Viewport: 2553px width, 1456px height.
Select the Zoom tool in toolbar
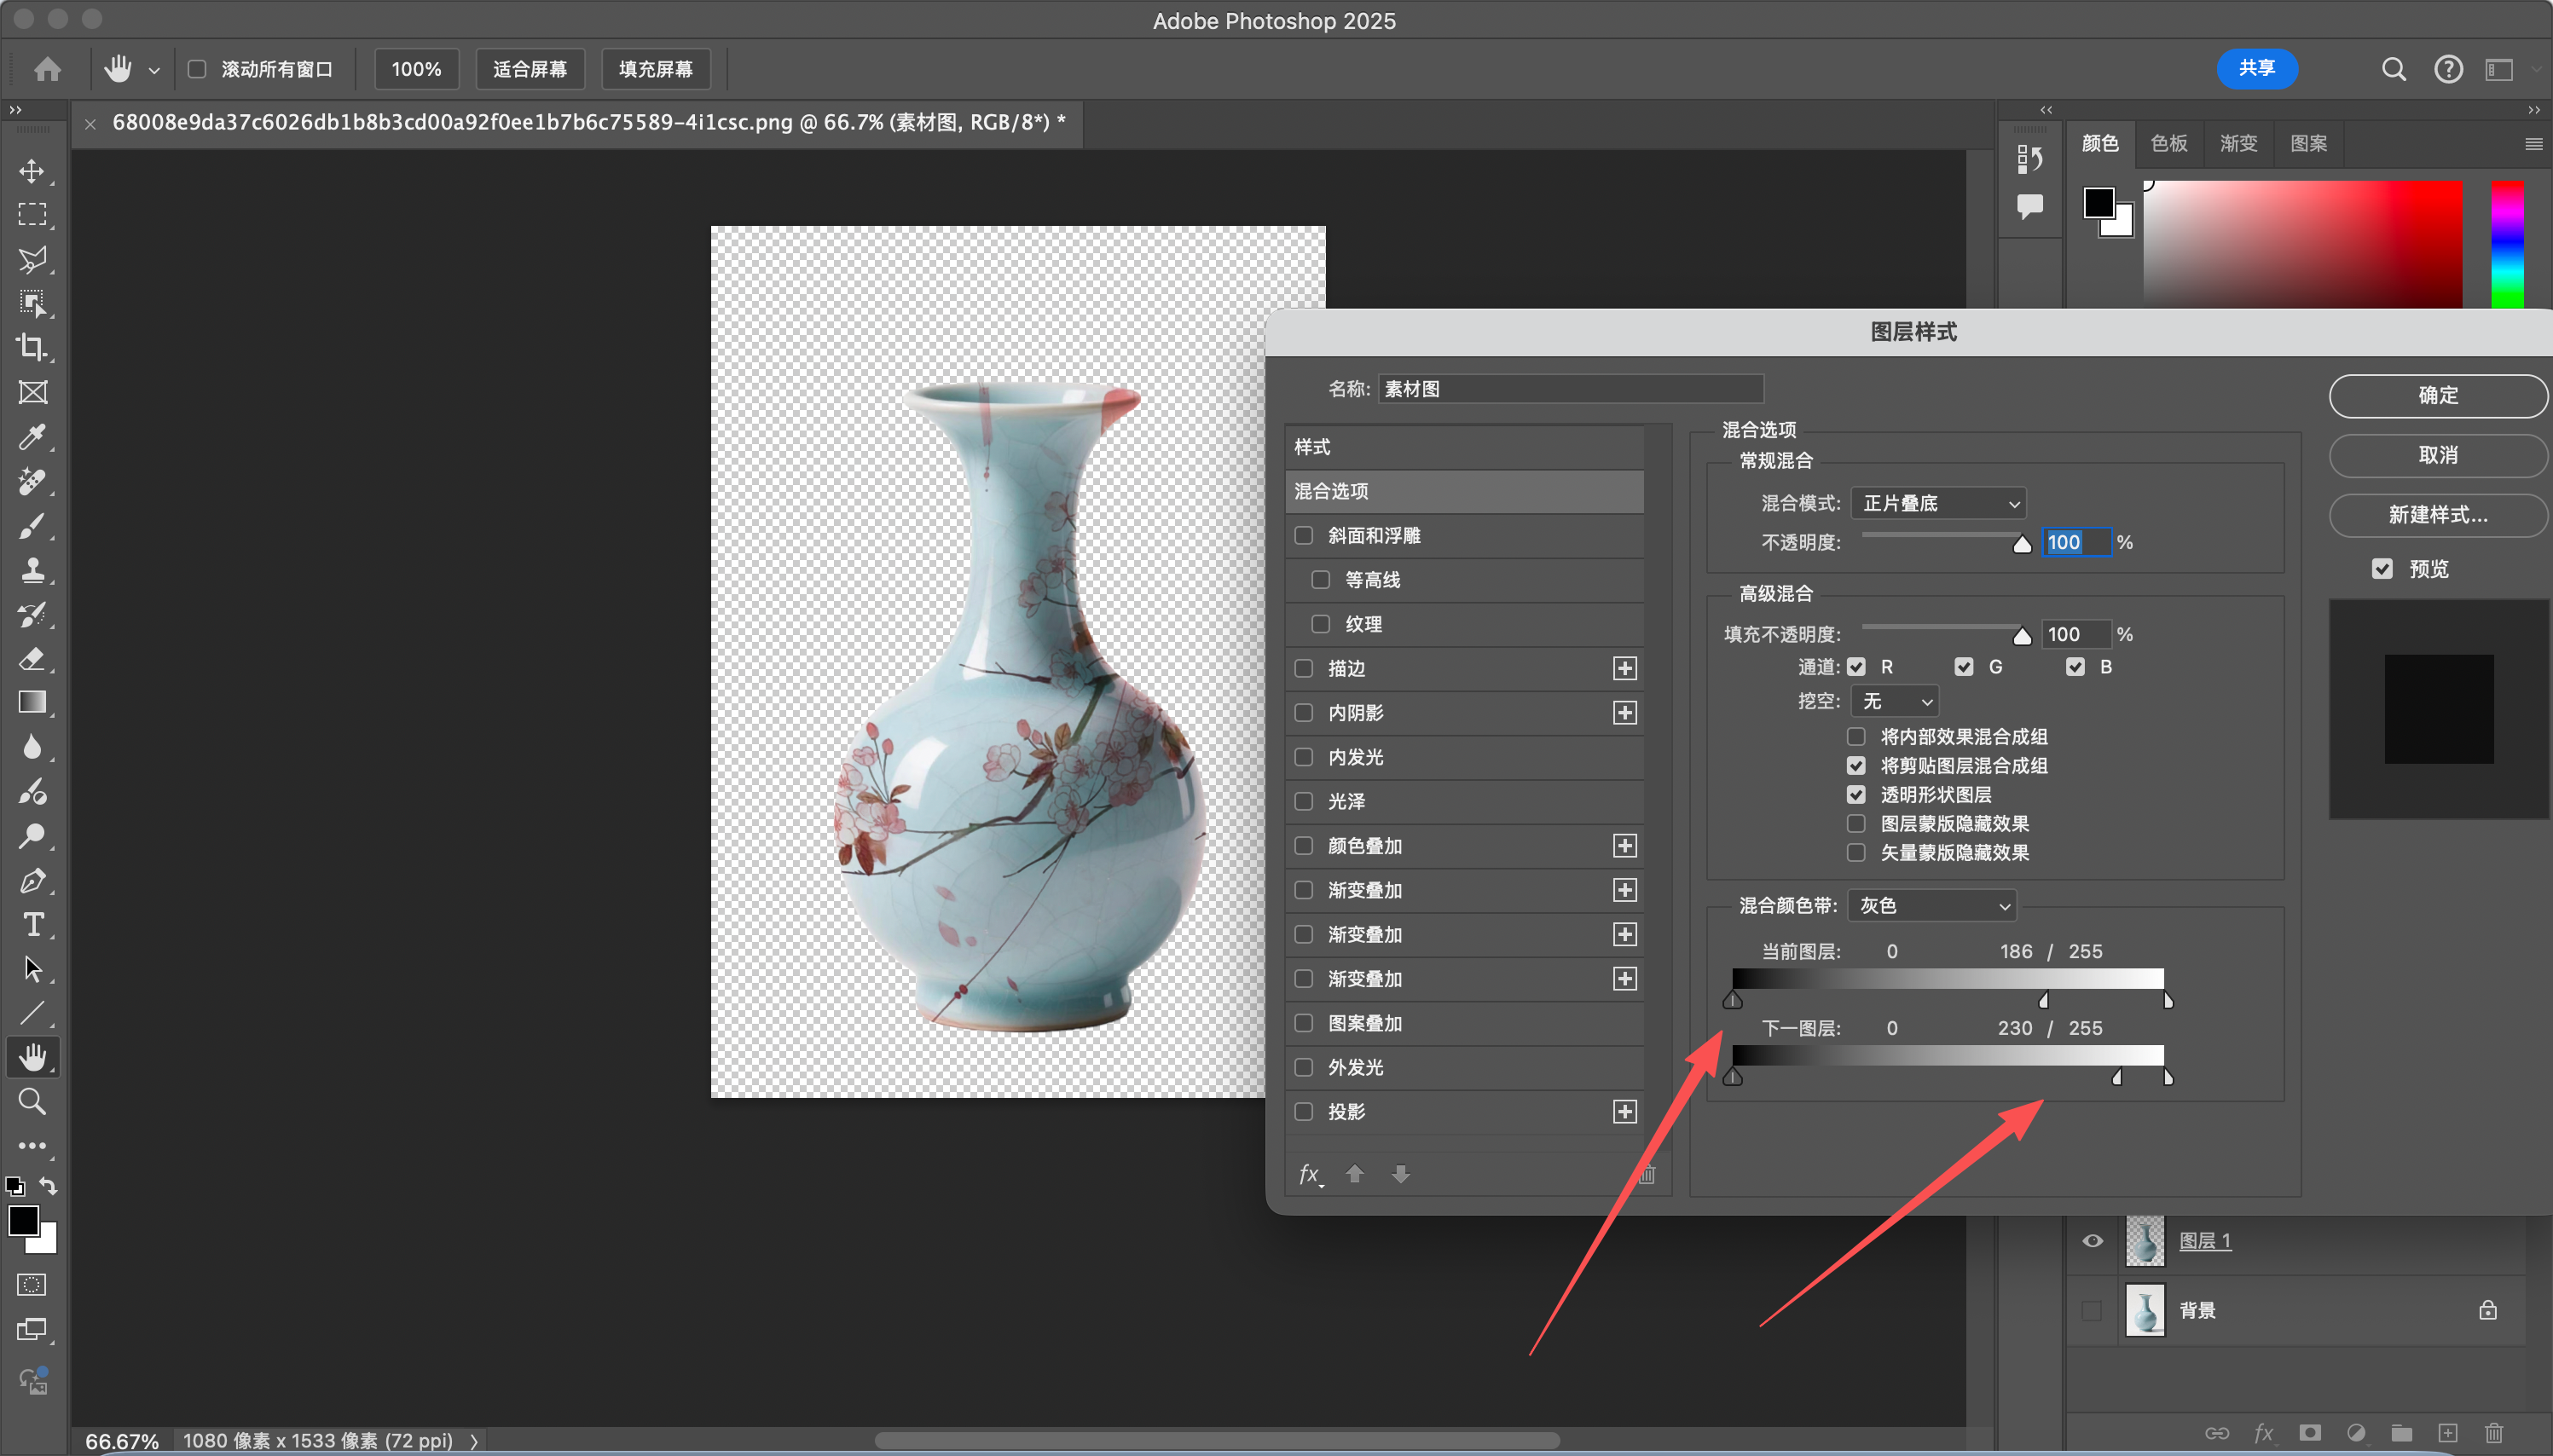pyautogui.click(x=32, y=1101)
